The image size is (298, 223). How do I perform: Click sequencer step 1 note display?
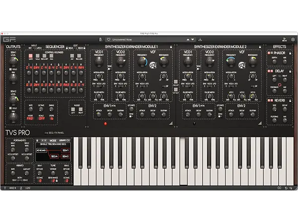[29, 67]
